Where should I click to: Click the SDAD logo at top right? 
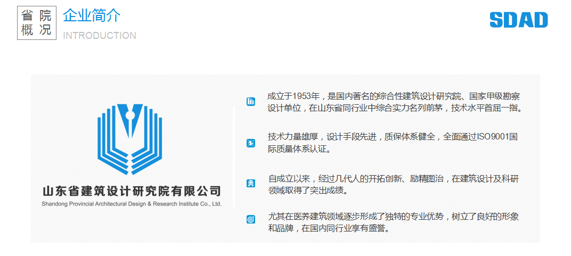[519, 20]
